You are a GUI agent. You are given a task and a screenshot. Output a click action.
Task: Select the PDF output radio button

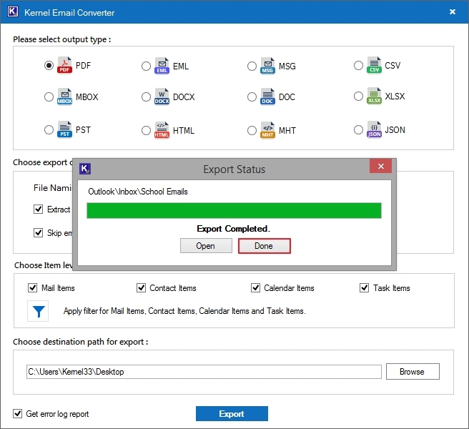coord(49,65)
